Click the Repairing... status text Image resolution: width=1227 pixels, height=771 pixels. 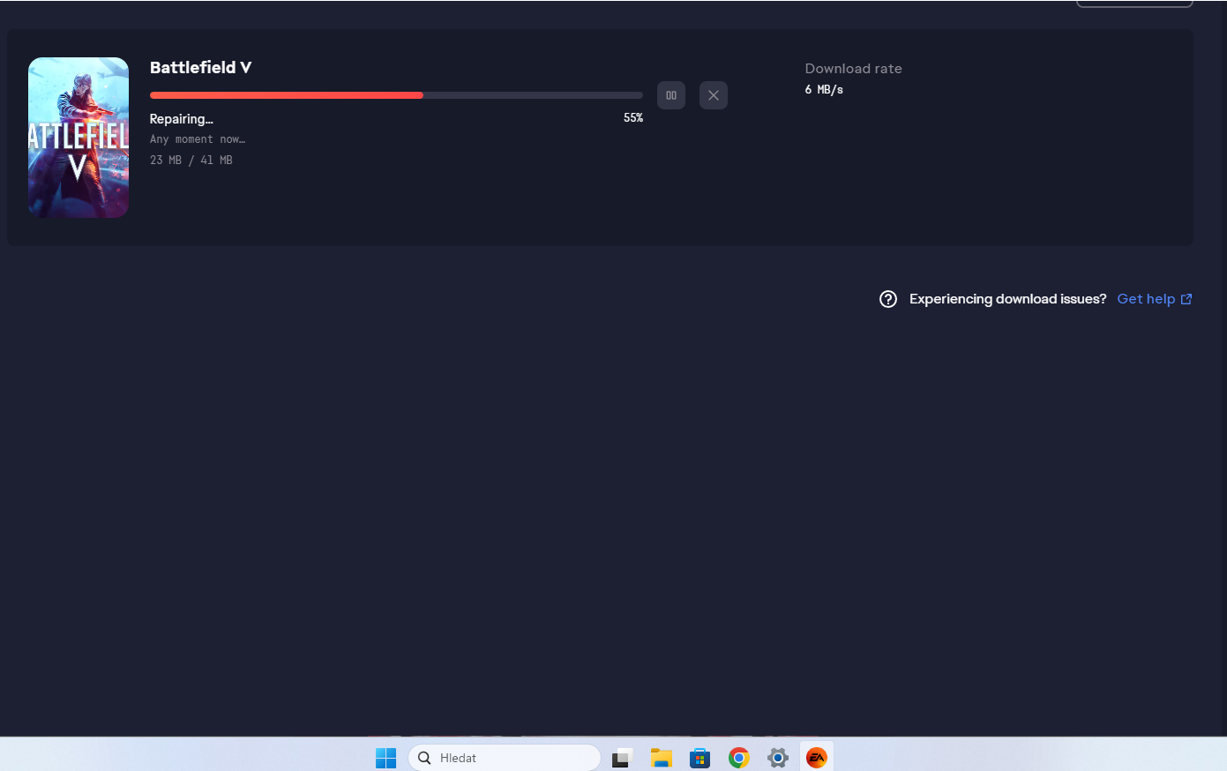181,119
